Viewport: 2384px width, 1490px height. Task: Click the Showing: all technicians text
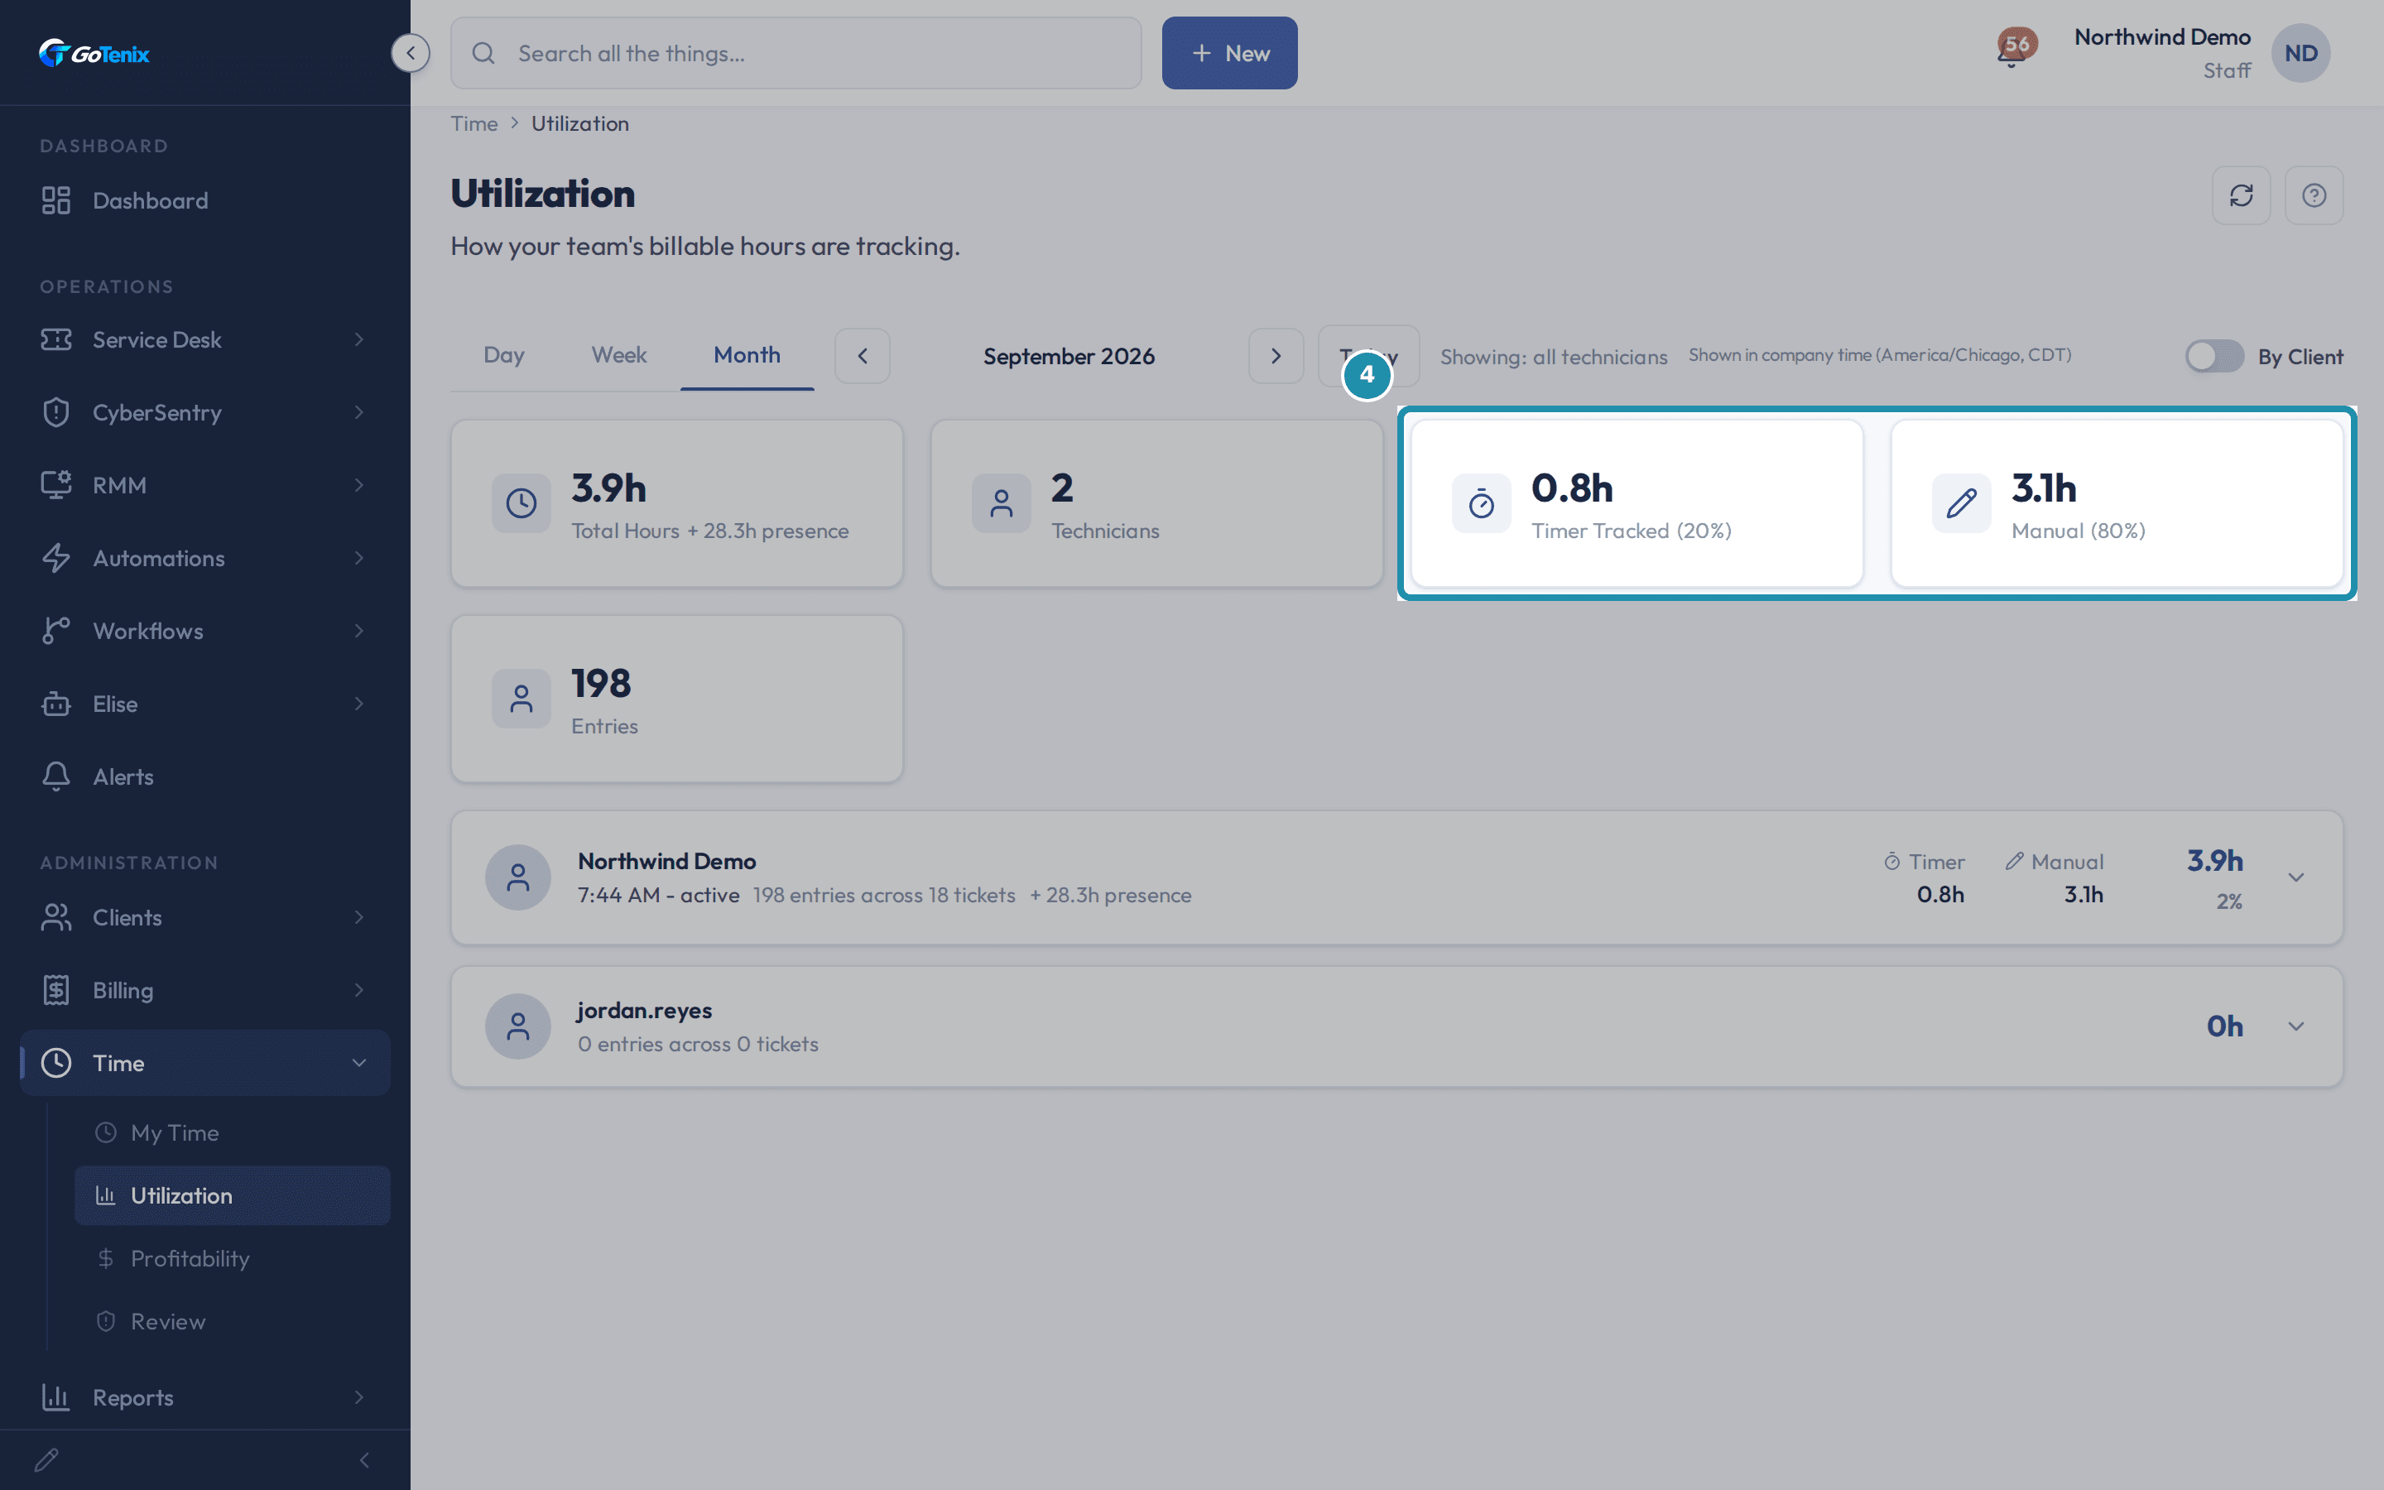(1554, 357)
